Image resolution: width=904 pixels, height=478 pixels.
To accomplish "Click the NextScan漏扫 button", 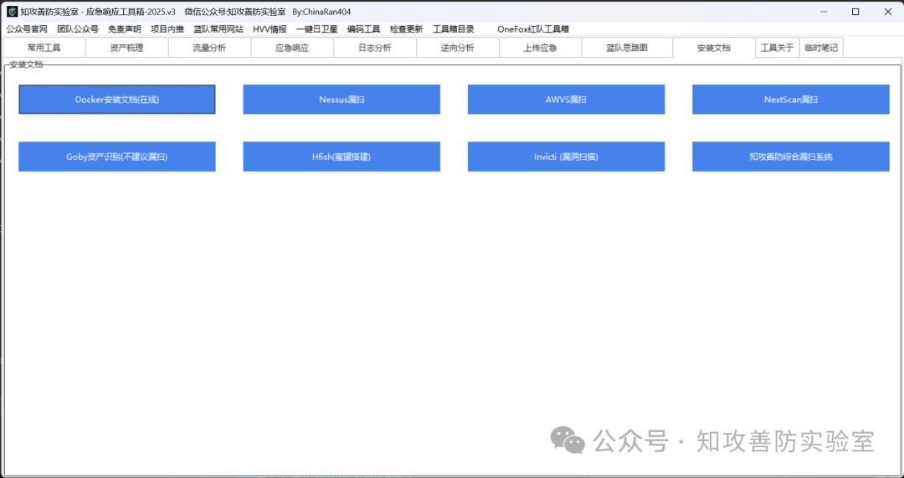I will [x=791, y=99].
